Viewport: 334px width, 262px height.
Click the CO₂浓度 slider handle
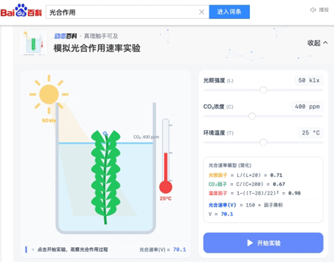click(x=252, y=117)
